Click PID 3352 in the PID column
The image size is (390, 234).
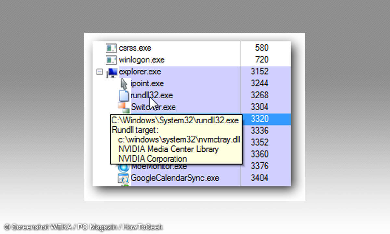pyautogui.click(x=259, y=142)
